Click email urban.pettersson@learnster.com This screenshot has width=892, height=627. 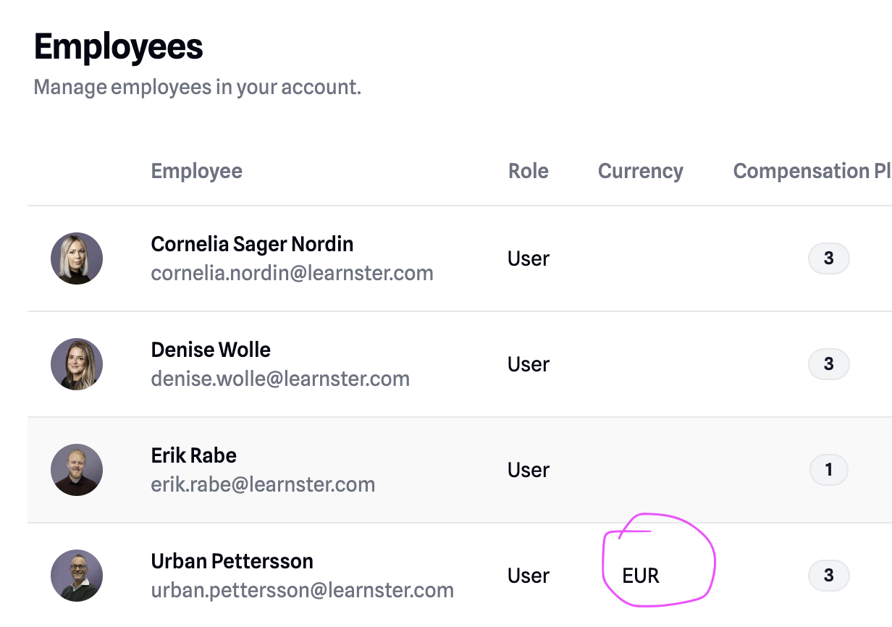(x=302, y=591)
